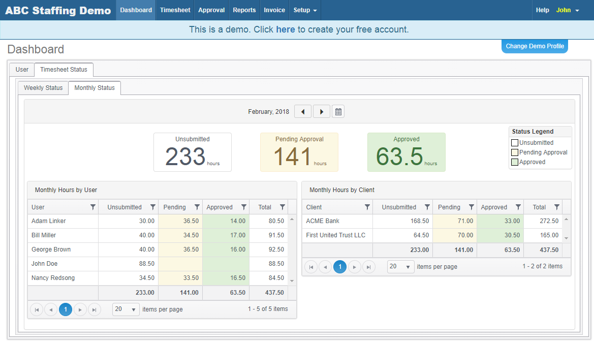
Task: Click the Pending Approval 141 hours card
Action: pyautogui.click(x=299, y=152)
